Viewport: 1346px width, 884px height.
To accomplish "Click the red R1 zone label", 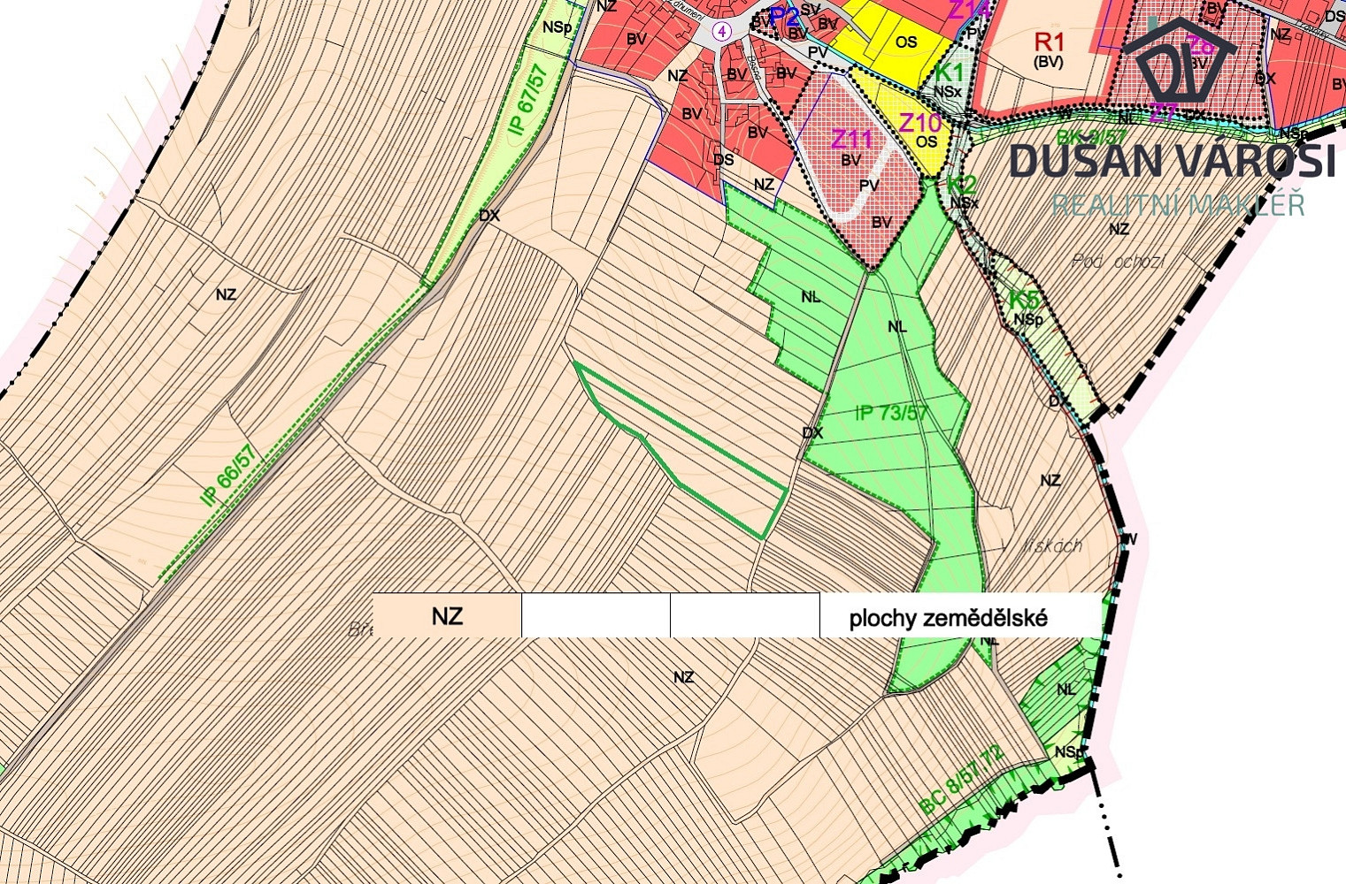I will 1049,42.
